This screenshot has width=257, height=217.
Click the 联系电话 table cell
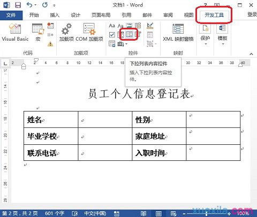(51, 153)
